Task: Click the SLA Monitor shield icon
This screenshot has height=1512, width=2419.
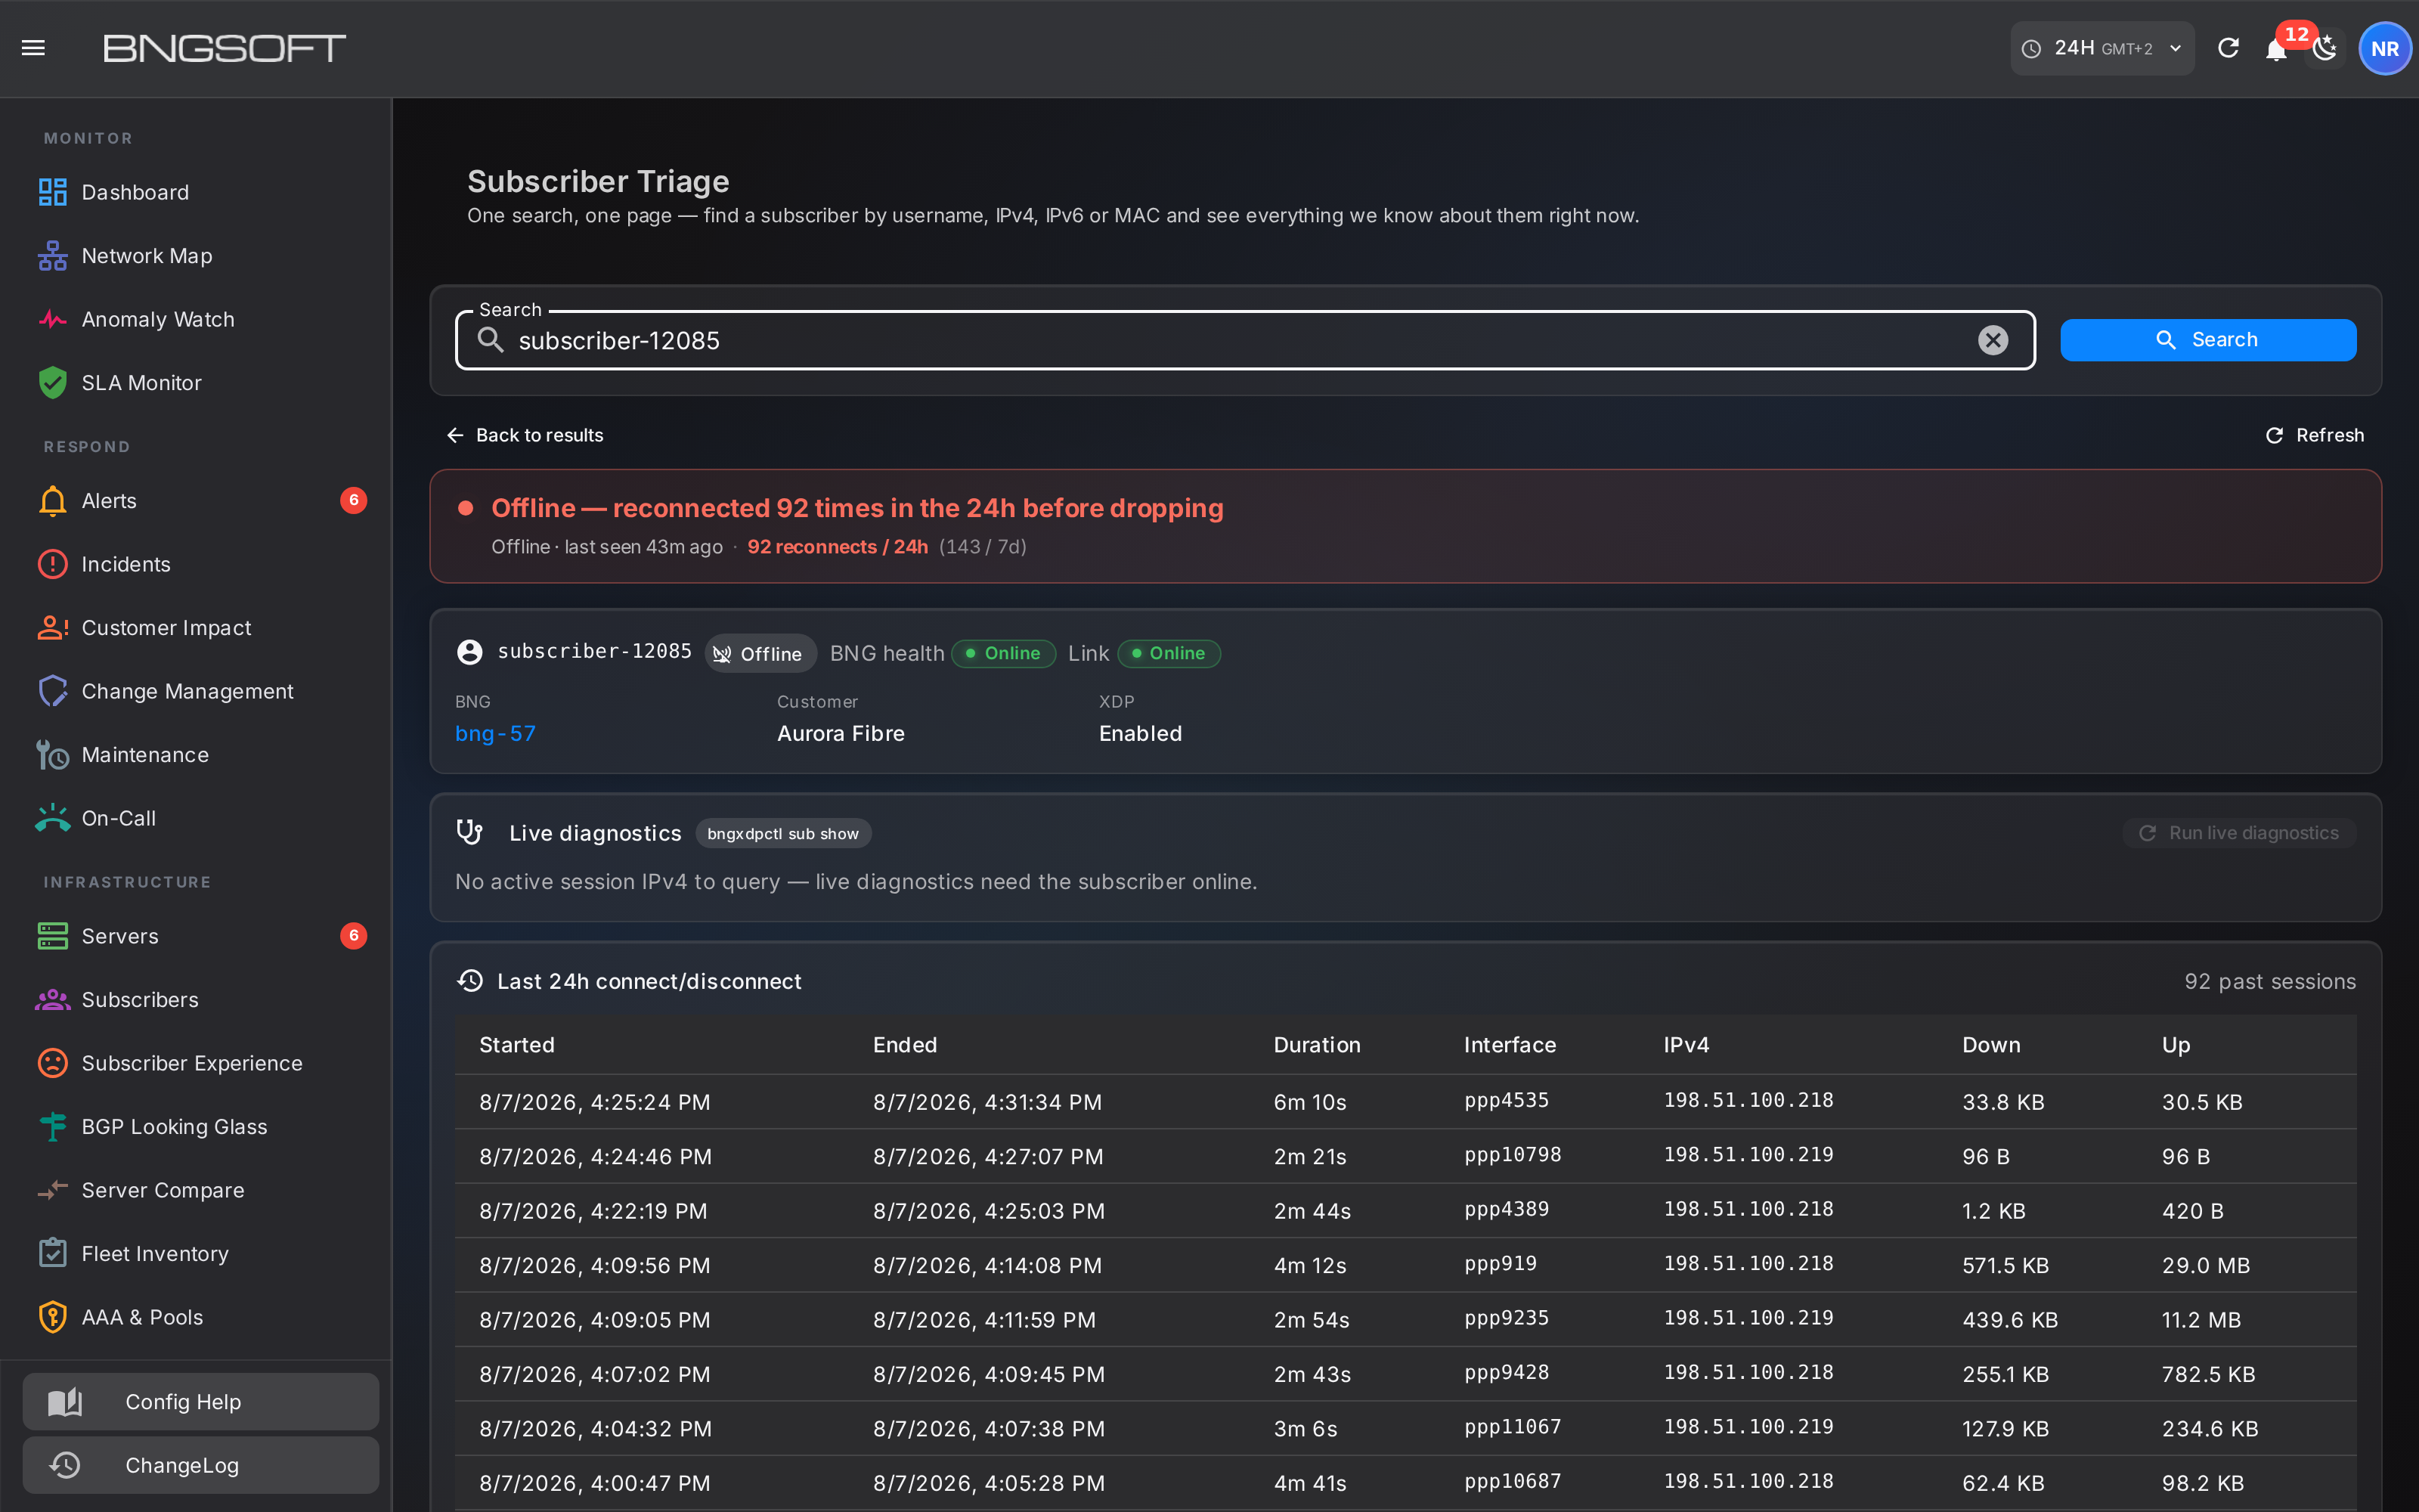Action: pos(52,383)
